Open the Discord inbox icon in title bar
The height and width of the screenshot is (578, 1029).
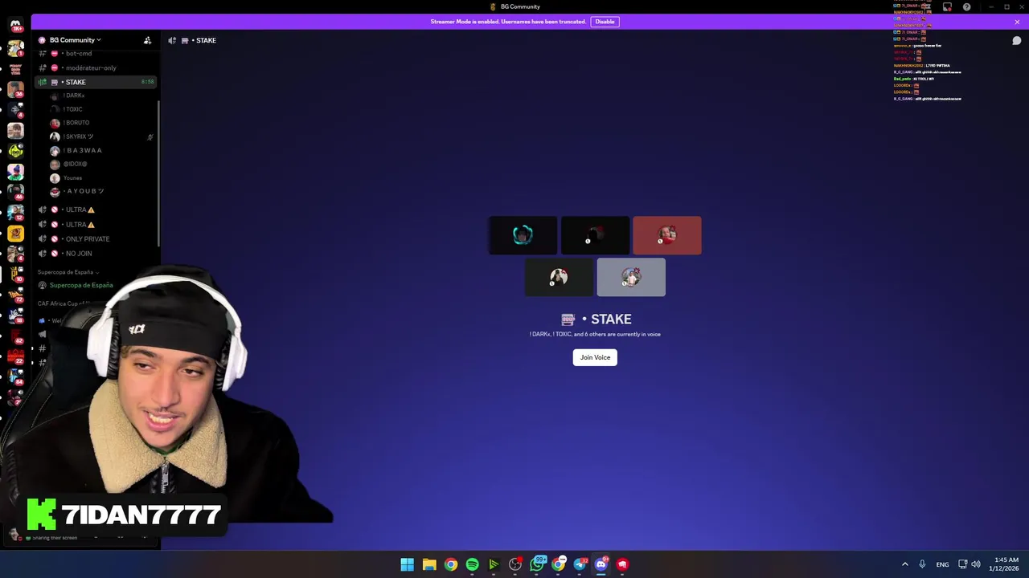(947, 6)
